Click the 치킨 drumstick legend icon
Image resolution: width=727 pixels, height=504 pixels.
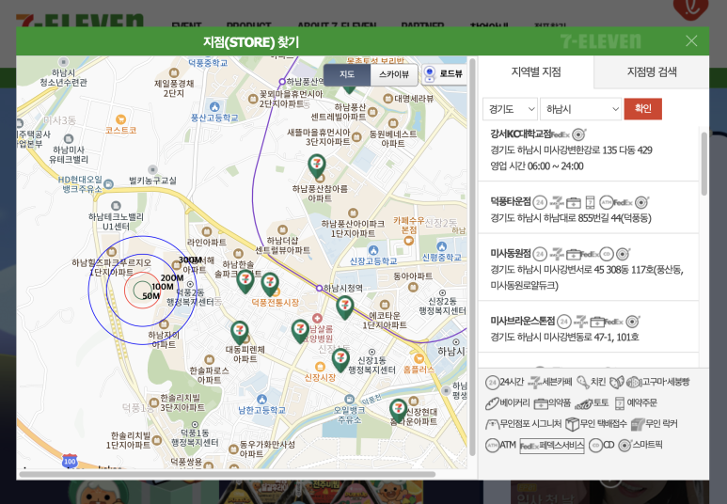583,382
